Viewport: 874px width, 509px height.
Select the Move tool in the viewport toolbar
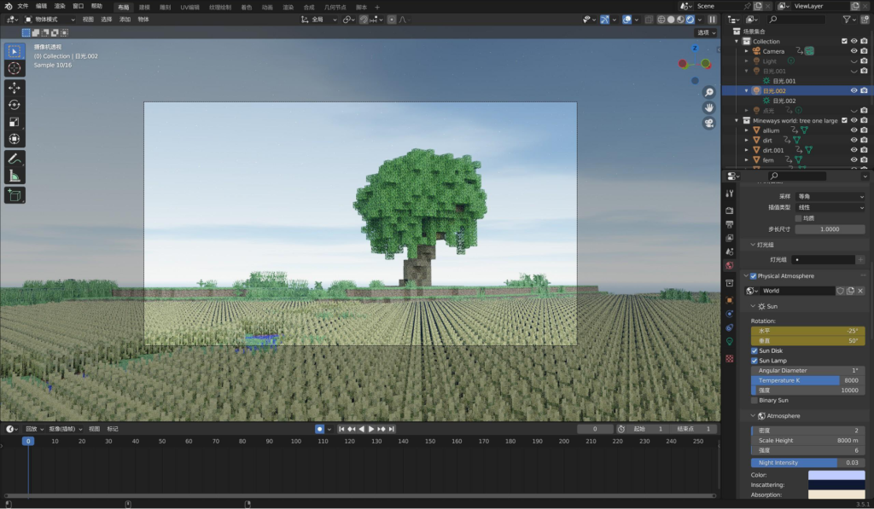click(x=15, y=88)
